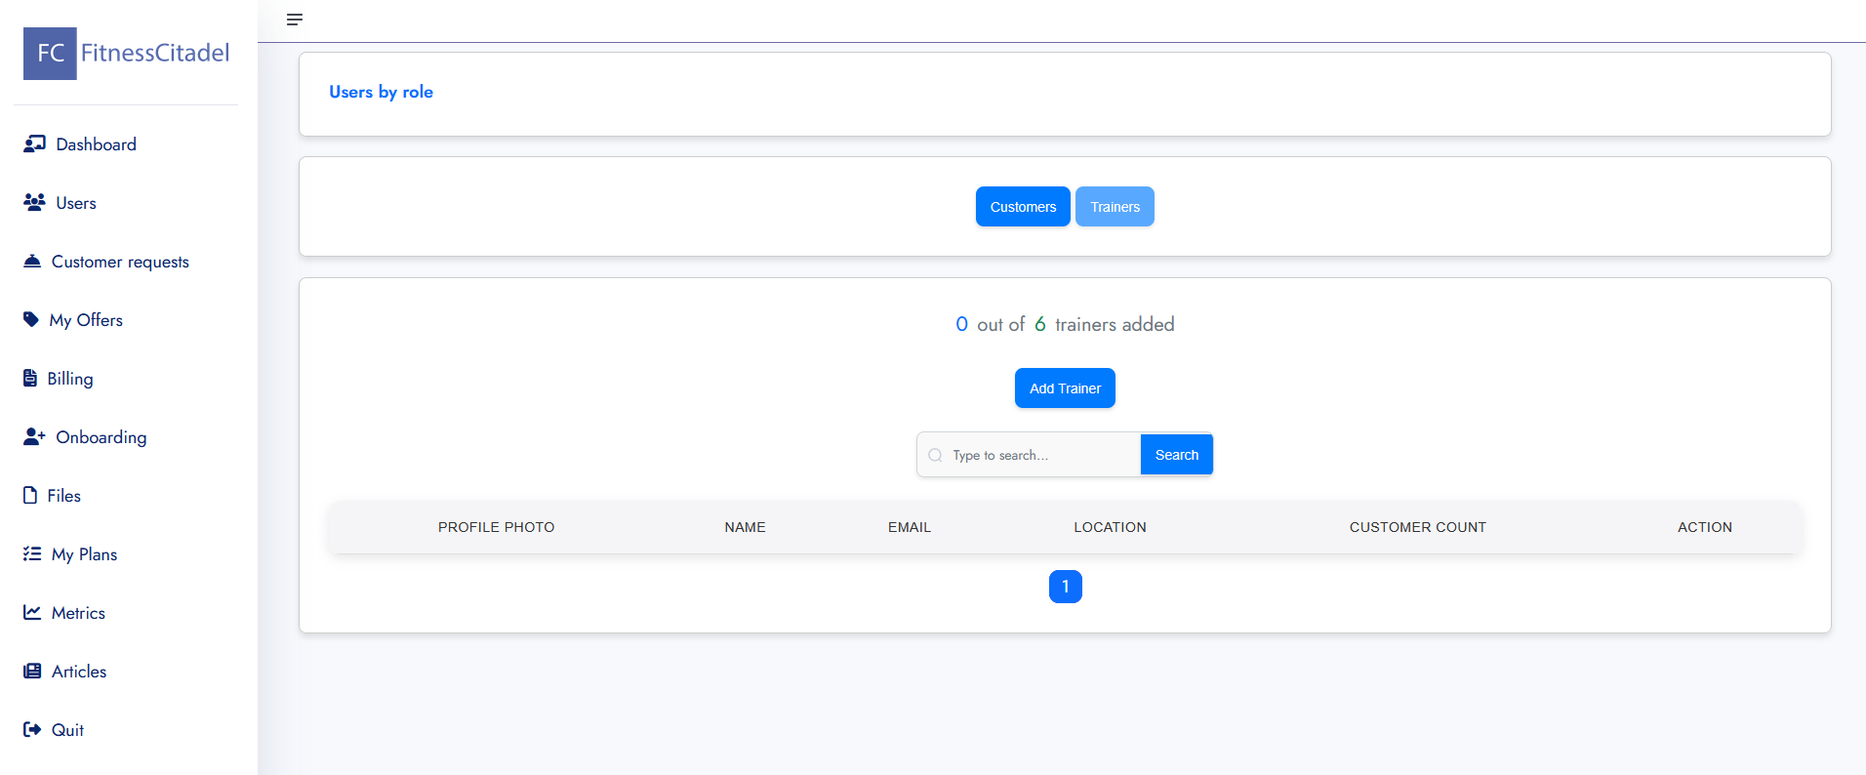Click the Onboarding user-plus icon
The image size is (1866, 775).
pos(34,437)
